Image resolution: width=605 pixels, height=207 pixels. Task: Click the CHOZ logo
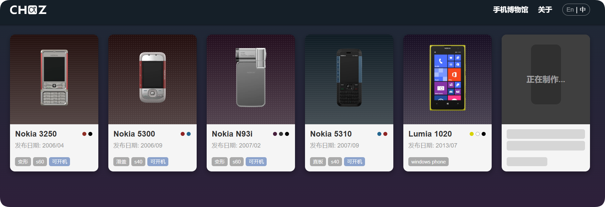pos(28,10)
